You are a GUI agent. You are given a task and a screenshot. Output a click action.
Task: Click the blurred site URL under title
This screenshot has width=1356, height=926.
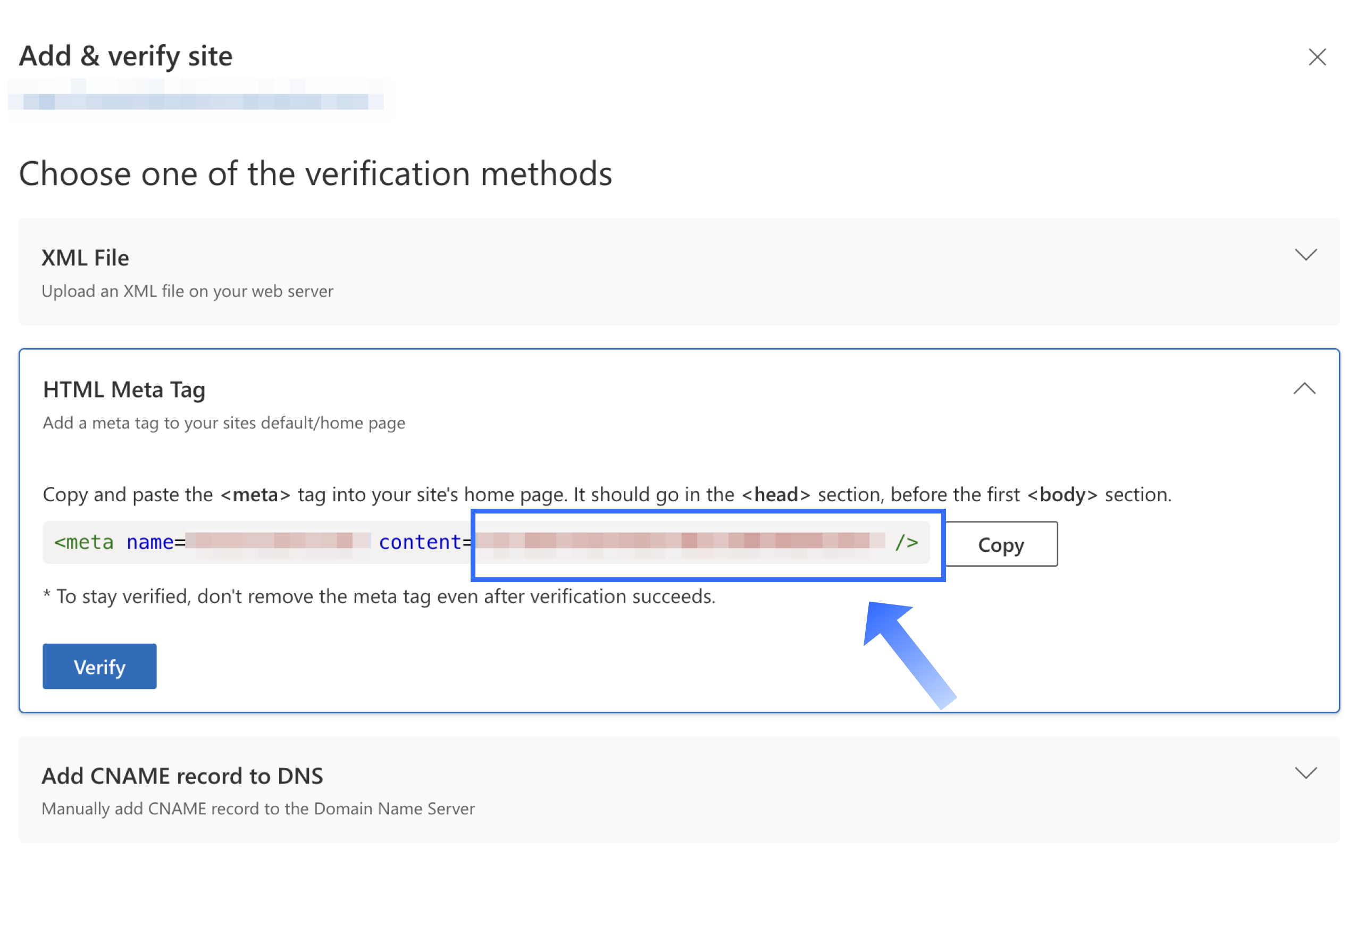(x=196, y=101)
